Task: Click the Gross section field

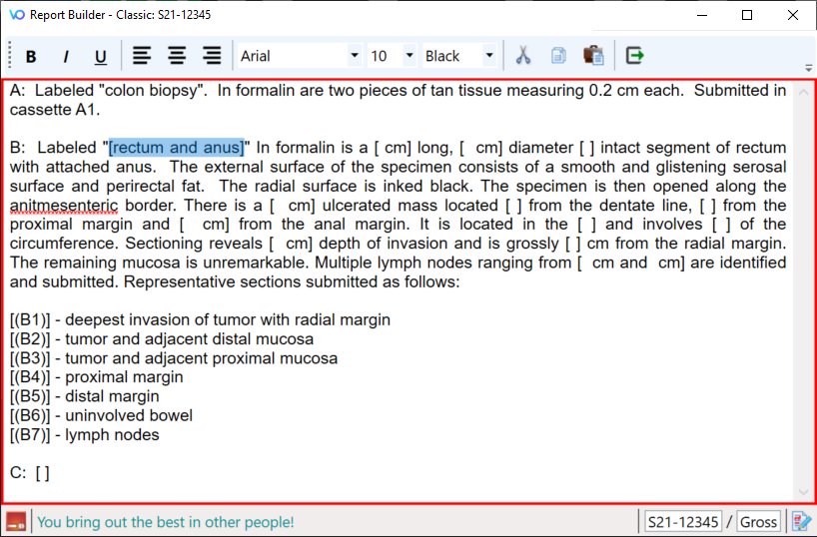Action: coord(758,521)
